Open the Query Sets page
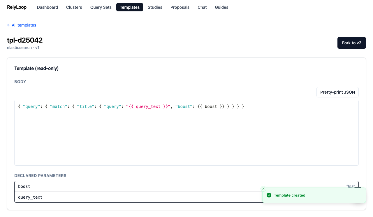The height and width of the screenshot is (217, 373). point(101,7)
